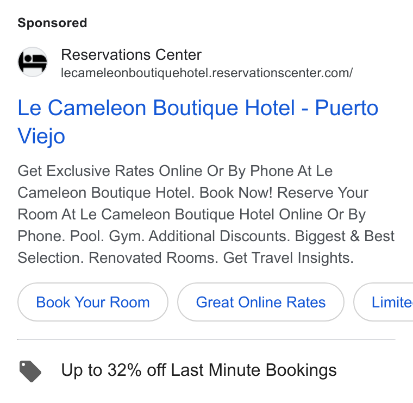Click the lecameleonboutiquehotel.reservationscenter.com URL

point(206,73)
